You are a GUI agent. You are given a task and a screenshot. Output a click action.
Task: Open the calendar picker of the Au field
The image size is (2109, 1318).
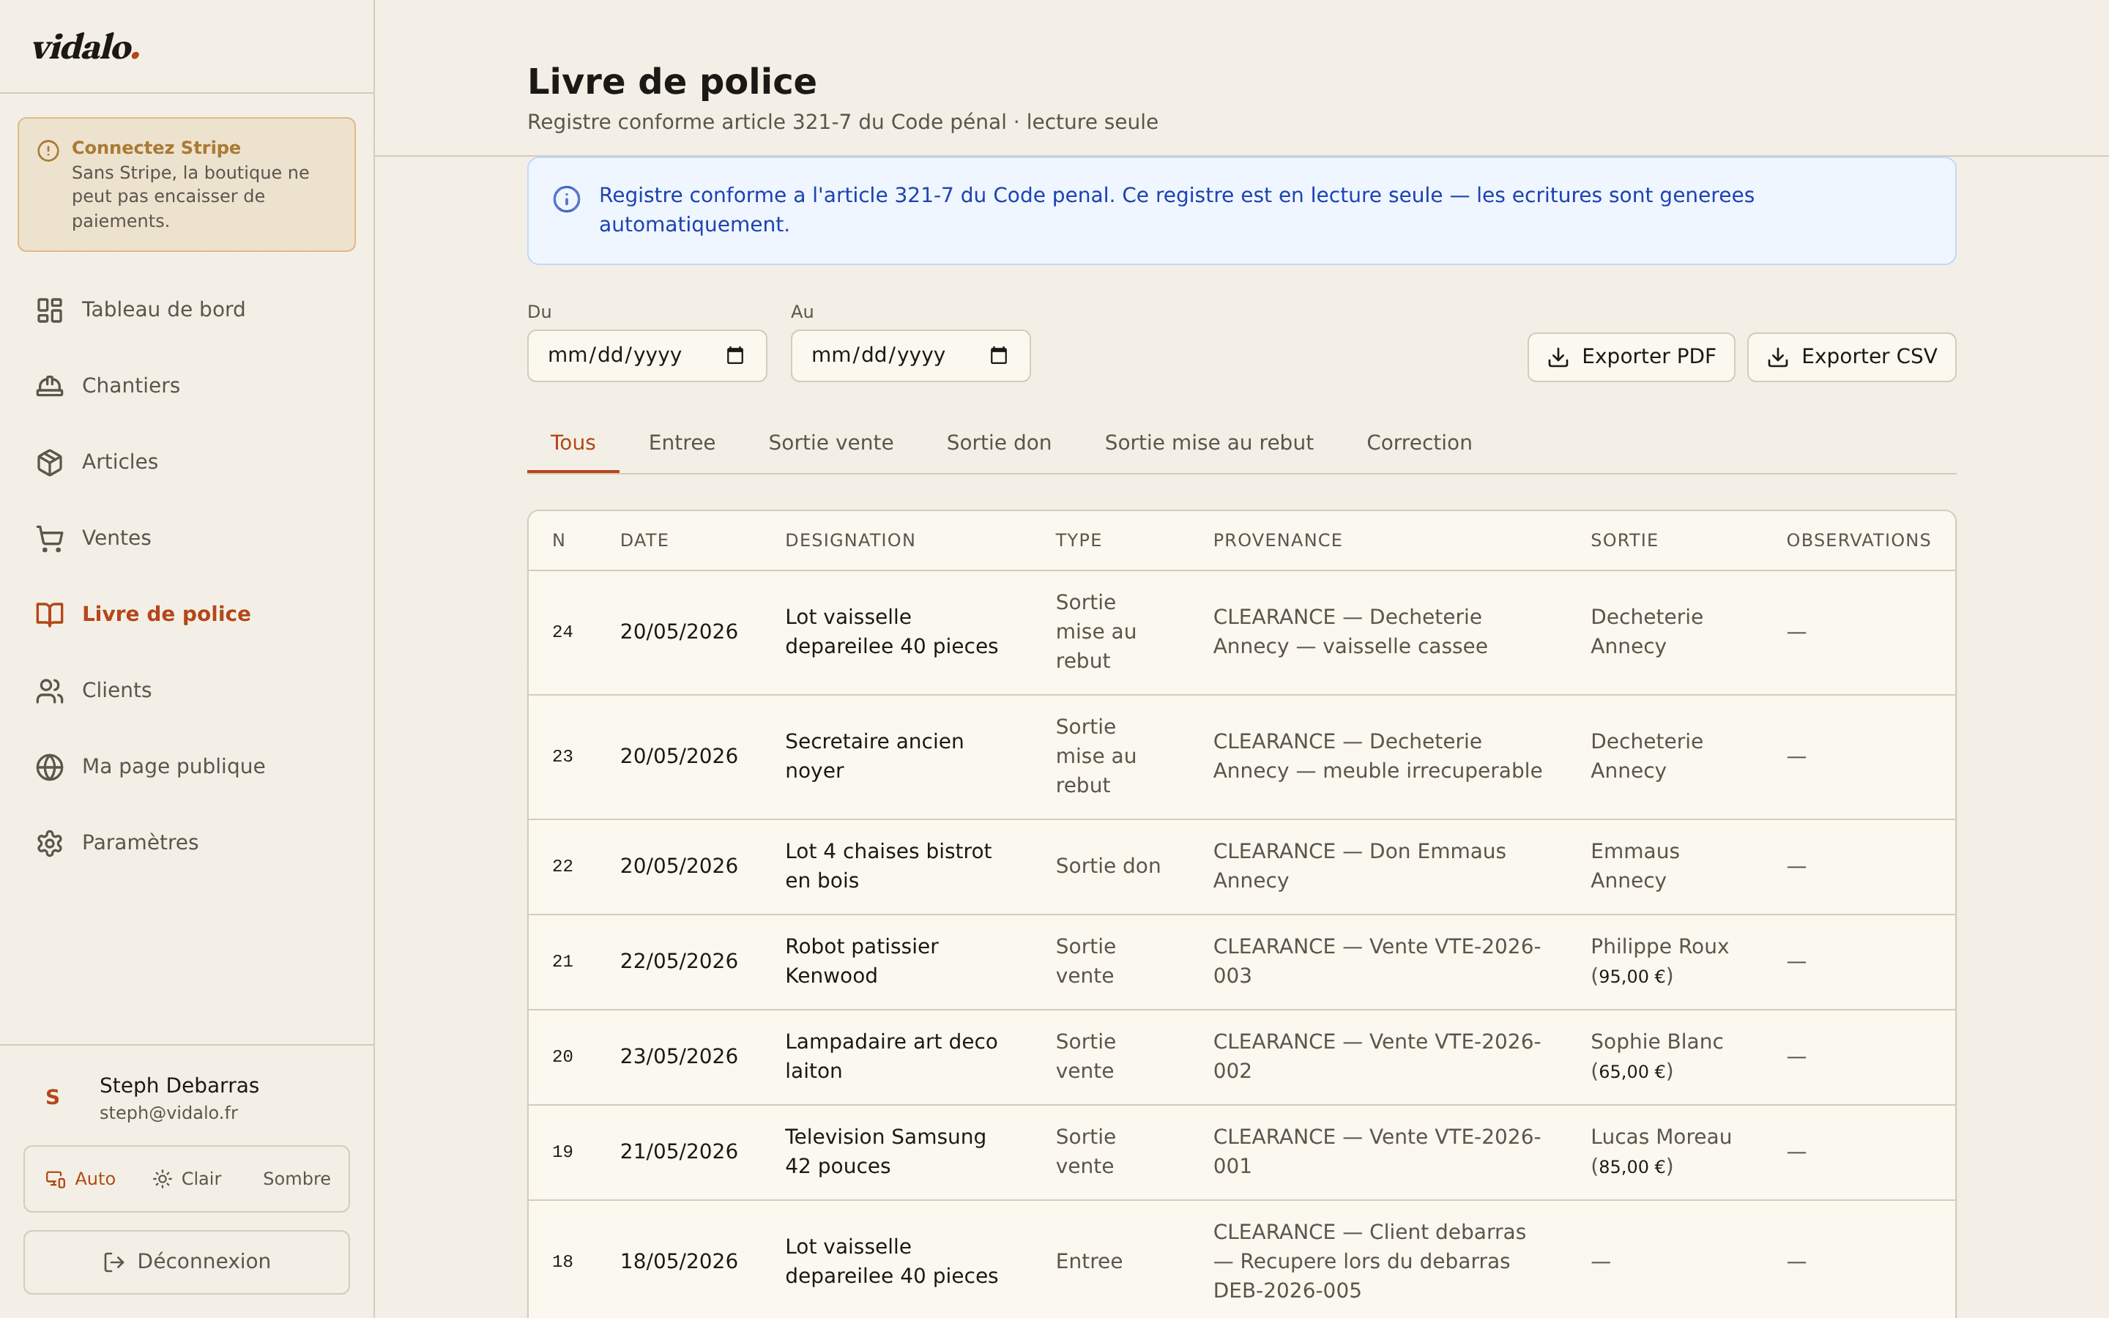click(999, 356)
